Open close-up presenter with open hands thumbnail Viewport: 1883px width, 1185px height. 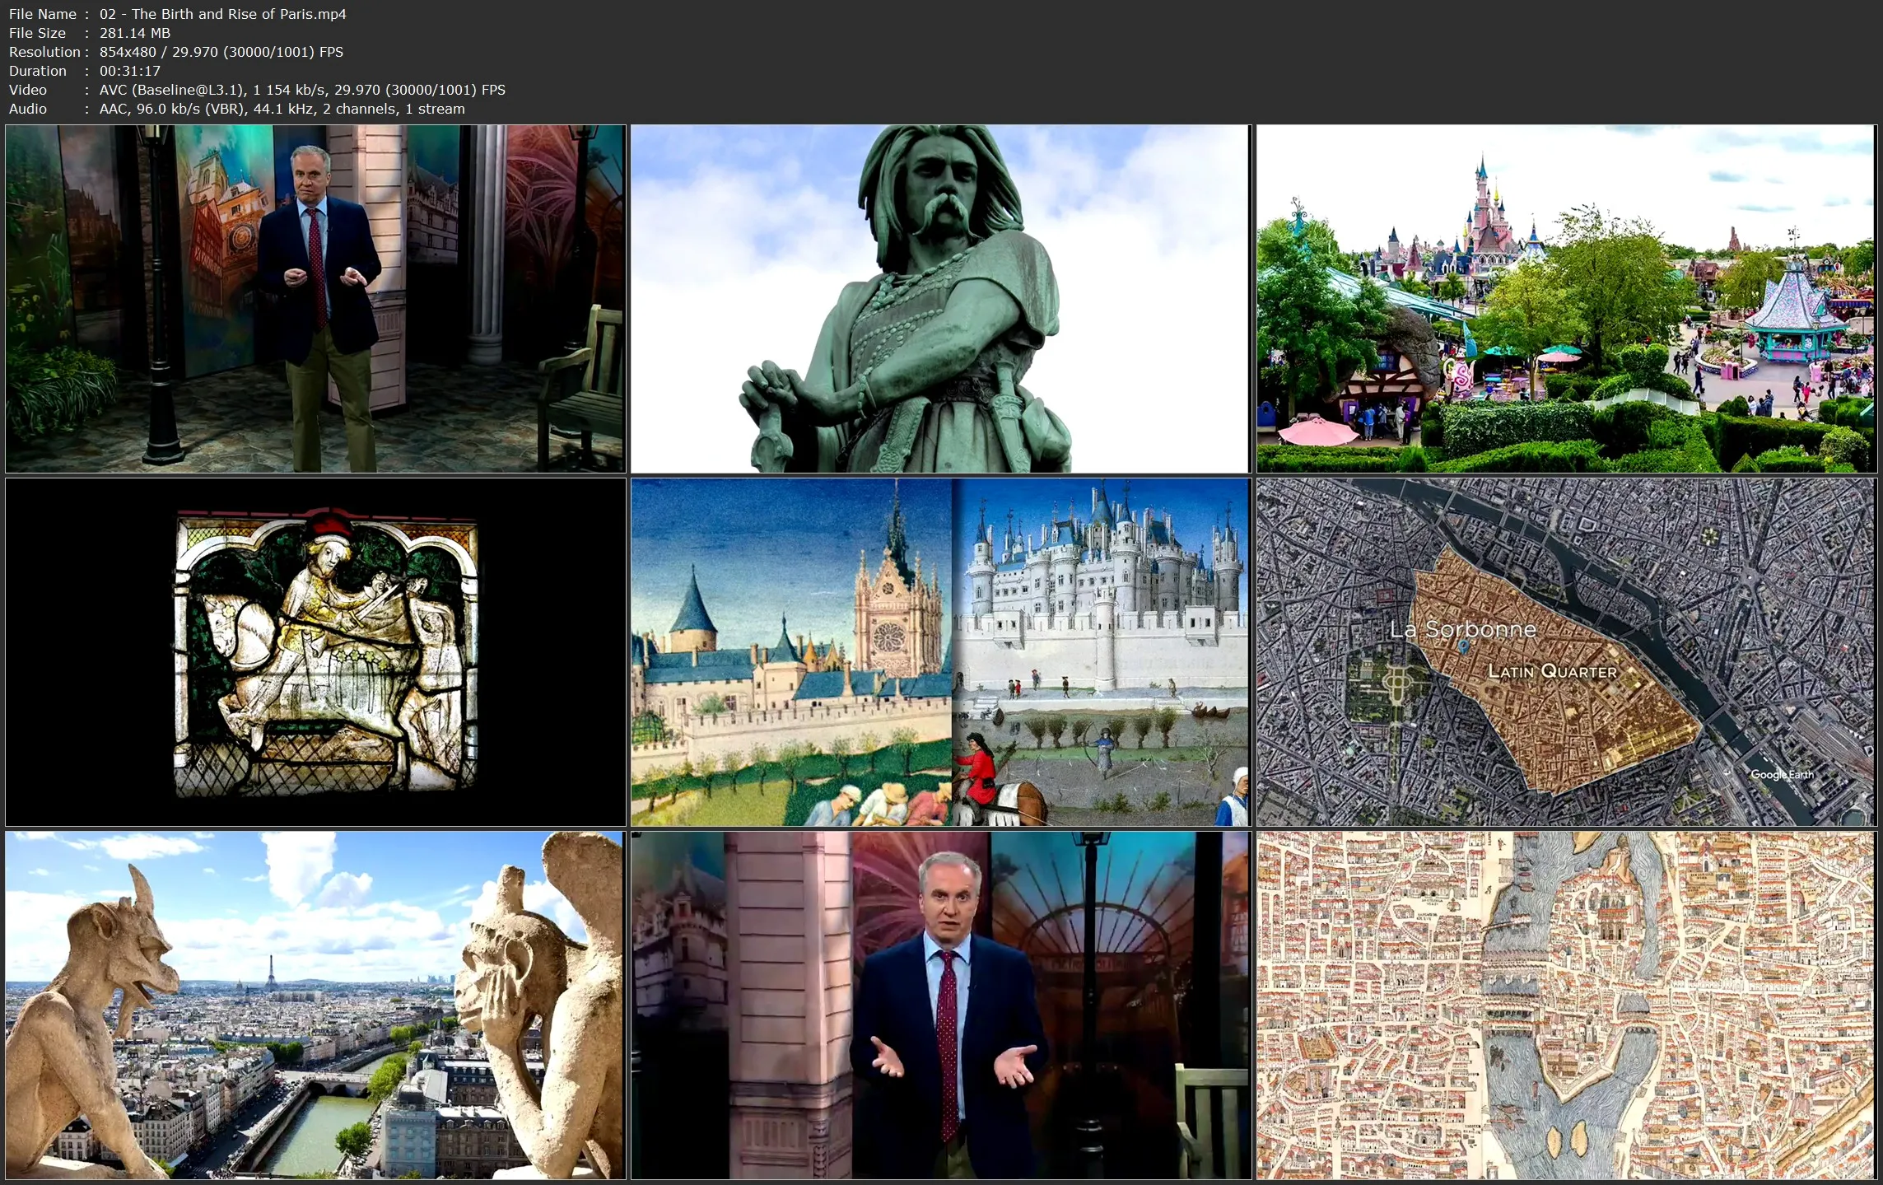(940, 1005)
